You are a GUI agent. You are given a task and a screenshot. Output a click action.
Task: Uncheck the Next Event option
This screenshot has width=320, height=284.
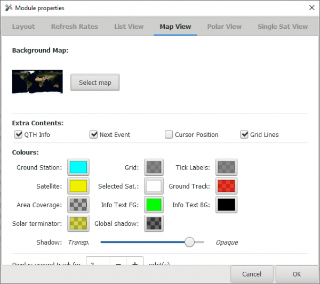pyautogui.click(x=94, y=135)
